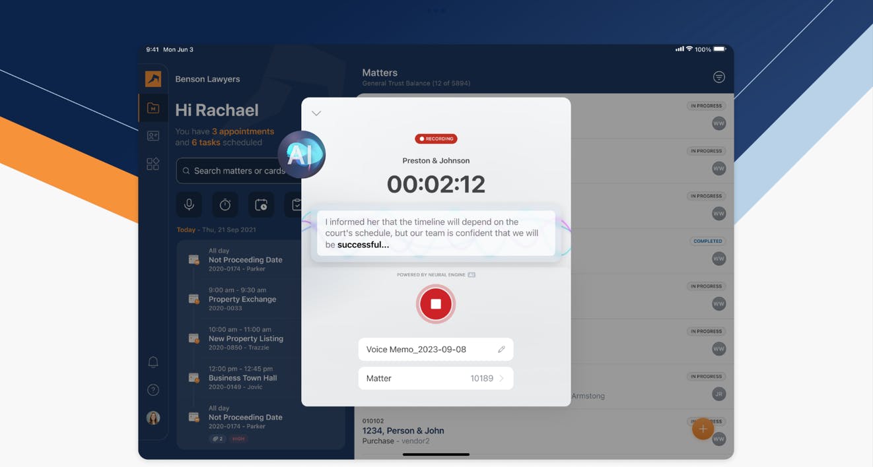This screenshot has height=467, width=873.
Task: Click the 00:02:12 recording timer
Action: click(436, 184)
